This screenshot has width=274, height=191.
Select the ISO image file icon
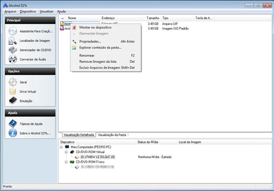[62, 28]
